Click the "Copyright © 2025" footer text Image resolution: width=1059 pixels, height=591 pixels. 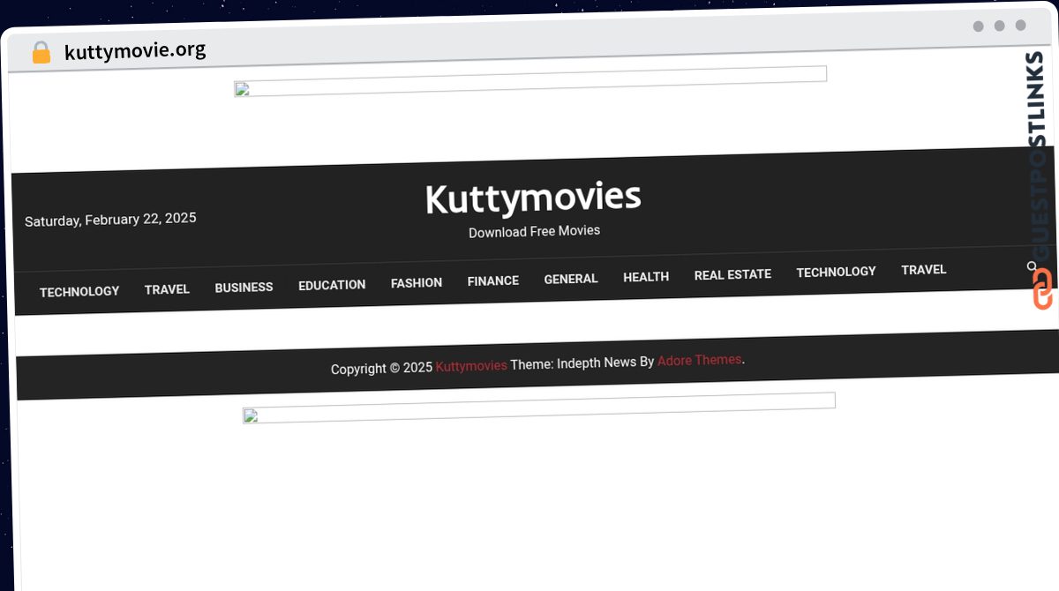(381, 369)
